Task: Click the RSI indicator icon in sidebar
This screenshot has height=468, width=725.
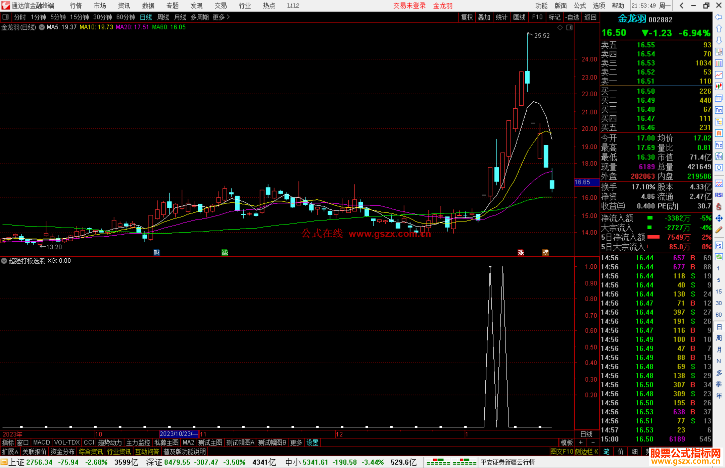Action: click(719, 195)
